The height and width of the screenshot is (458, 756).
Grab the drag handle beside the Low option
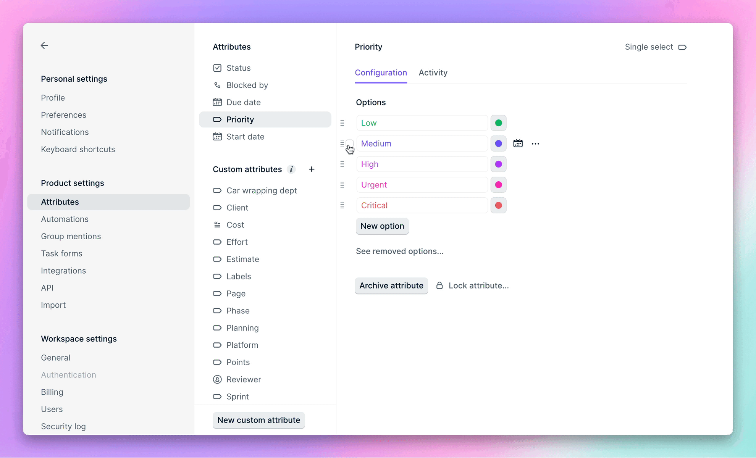(342, 123)
